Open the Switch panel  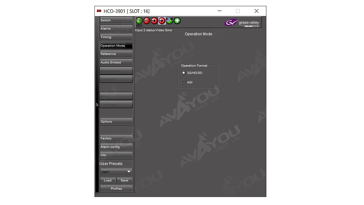[116, 20]
